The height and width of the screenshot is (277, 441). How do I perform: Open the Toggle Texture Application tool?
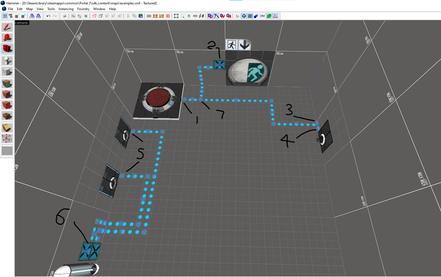[x=7, y=83]
